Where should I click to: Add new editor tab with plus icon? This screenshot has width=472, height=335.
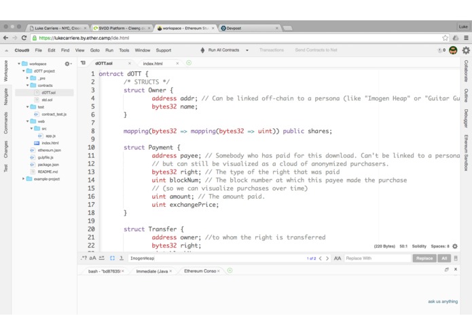pyautogui.click(x=189, y=63)
